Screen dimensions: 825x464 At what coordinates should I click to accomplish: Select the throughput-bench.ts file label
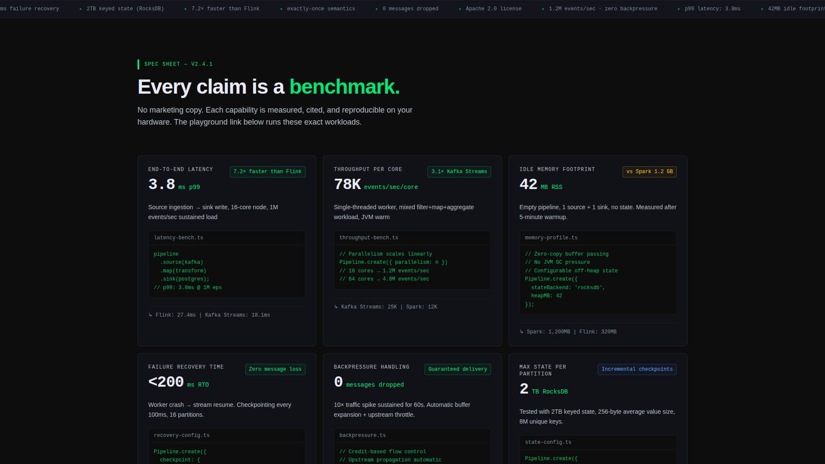point(369,238)
